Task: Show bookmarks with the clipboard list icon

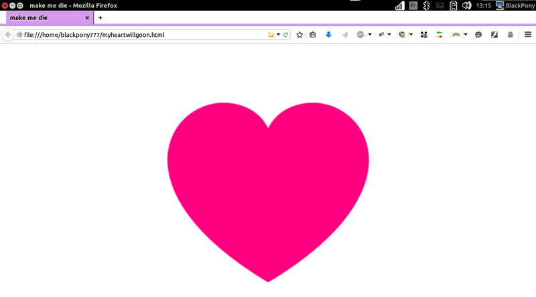Action: [x=312, y=35]
